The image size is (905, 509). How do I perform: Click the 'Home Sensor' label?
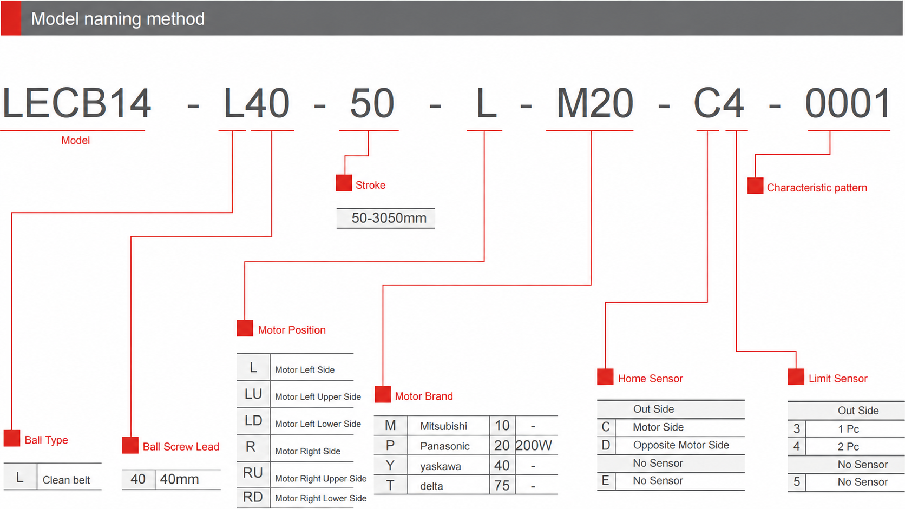(651, 379)
